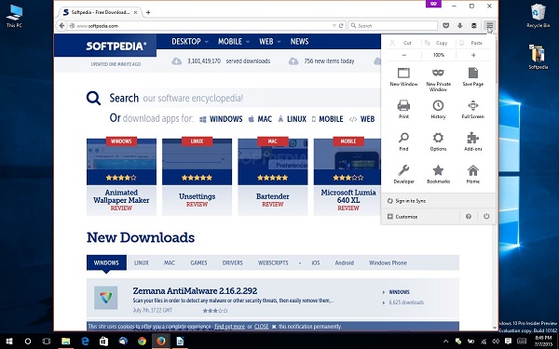Viewport: 559px width, 349px height.
Task: Switch to the Android downloads tab
Action: coord(345,262)
